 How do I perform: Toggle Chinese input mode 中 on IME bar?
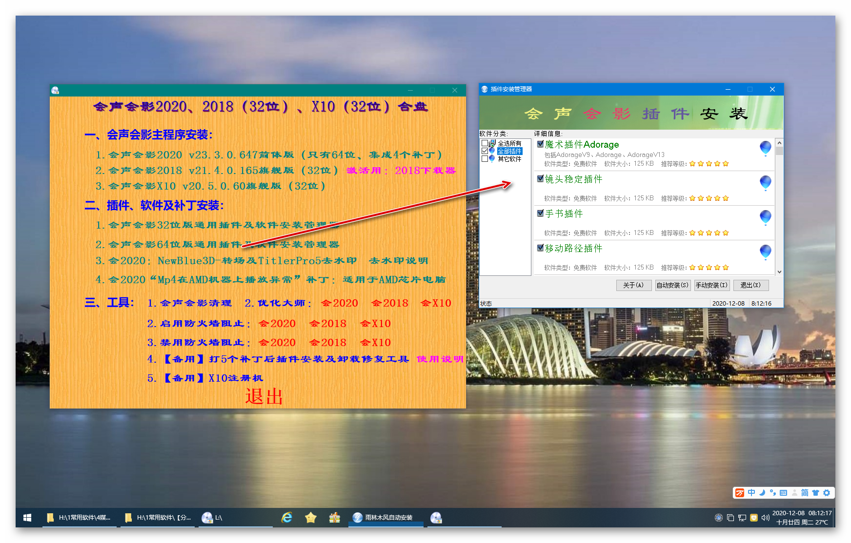click(751, 493)
